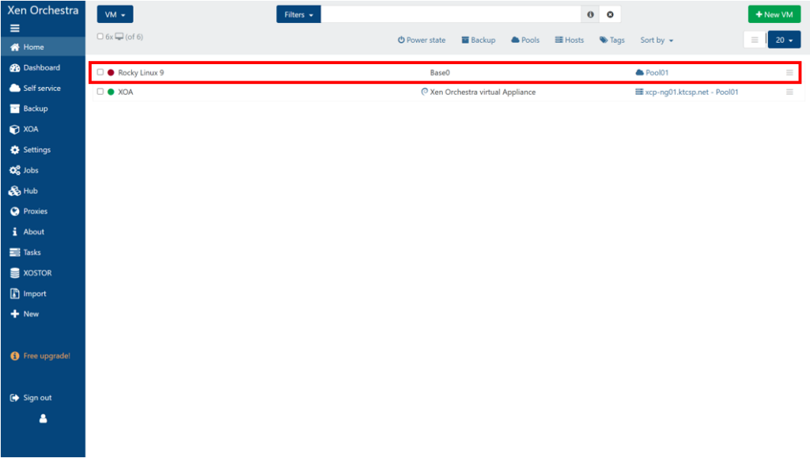This screenshot has height=458, width=810.
Task: Change the items per page from 20
Action: pyautogui.click(x=784, y=40)
